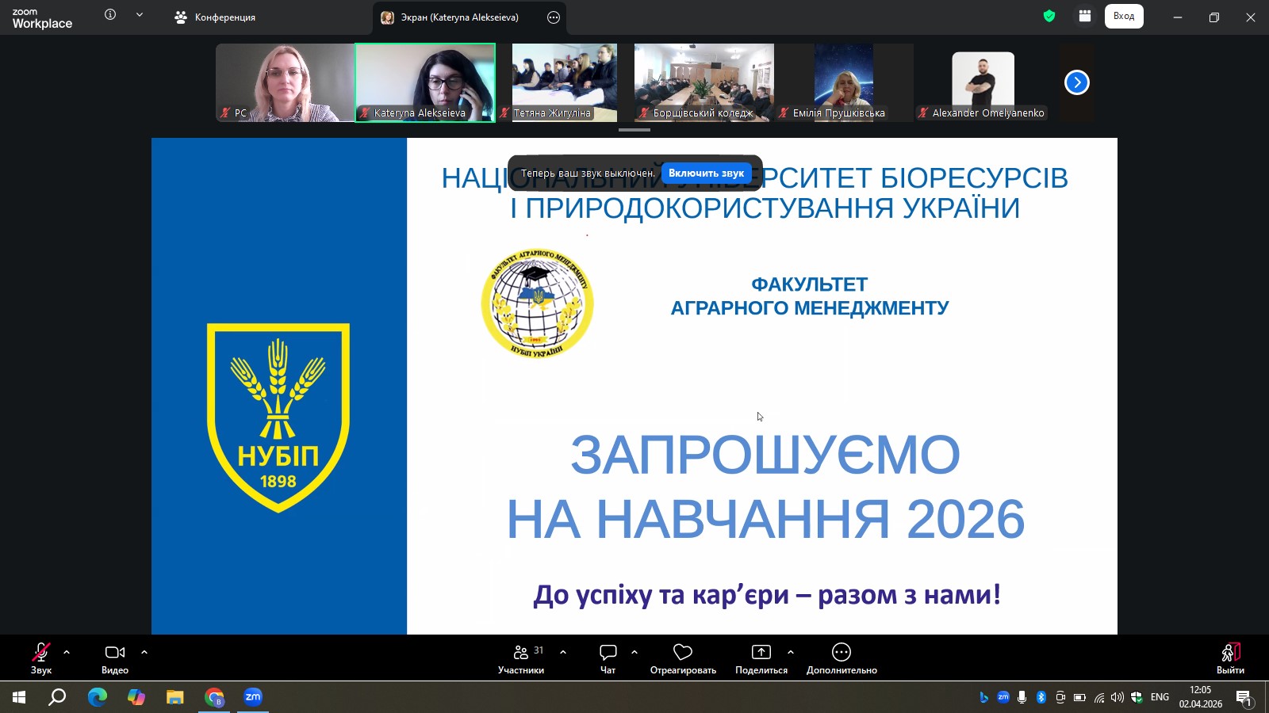Unmute microphone with the Звук button
Screen dimensions: 1269x713
[x=40, y=658]
